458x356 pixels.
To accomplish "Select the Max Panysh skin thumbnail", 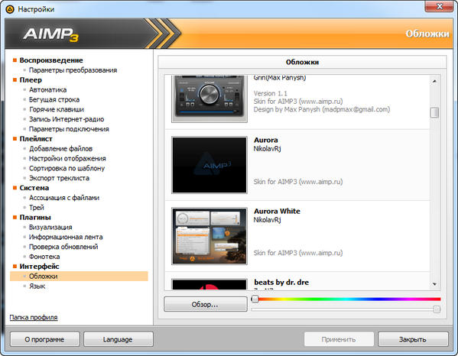I will click(x=210, y=99).
